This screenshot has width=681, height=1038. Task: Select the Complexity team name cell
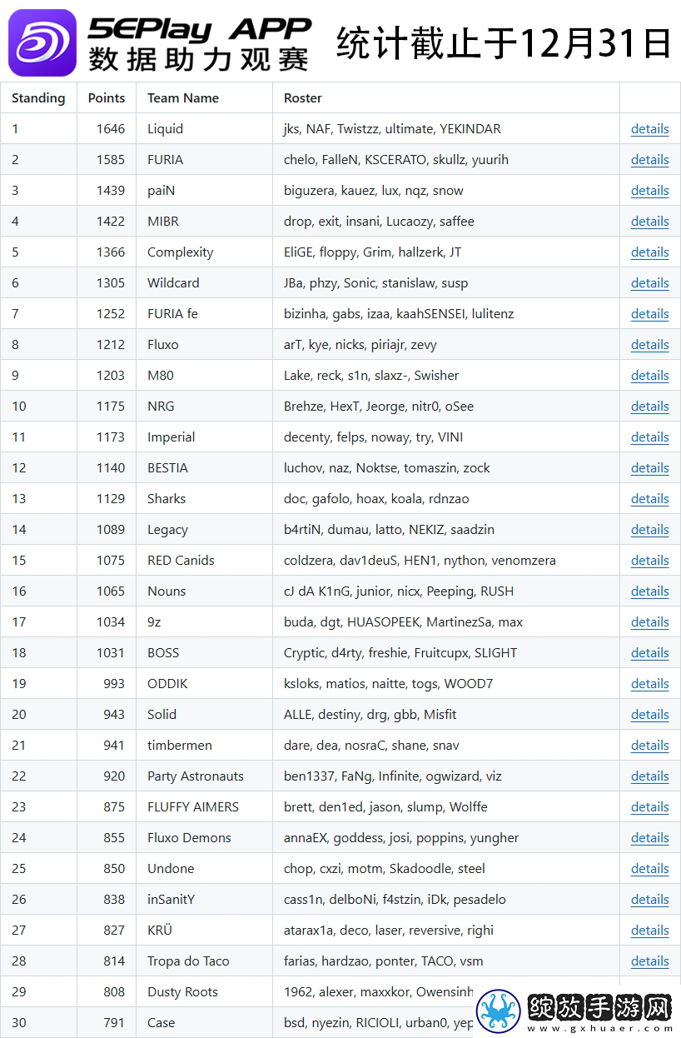(x=204, y=252)
